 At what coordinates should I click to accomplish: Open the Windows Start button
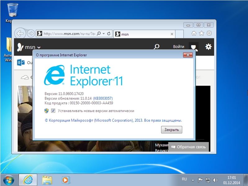[x=9, y=180]
